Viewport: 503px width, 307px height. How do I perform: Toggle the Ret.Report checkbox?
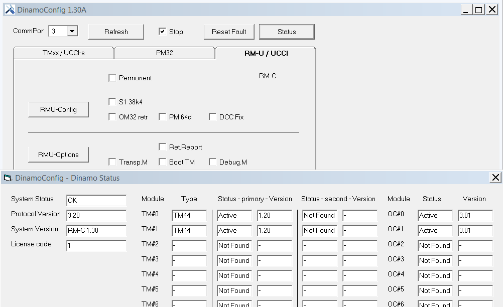click(162, 147)
